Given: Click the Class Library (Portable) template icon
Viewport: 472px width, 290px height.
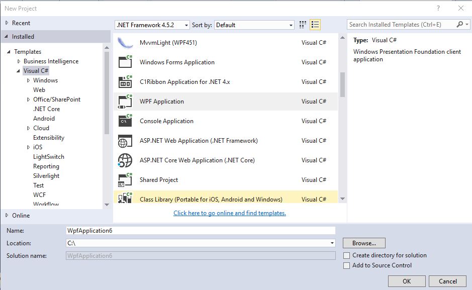Looking at the screenshot, I should 125,198.
